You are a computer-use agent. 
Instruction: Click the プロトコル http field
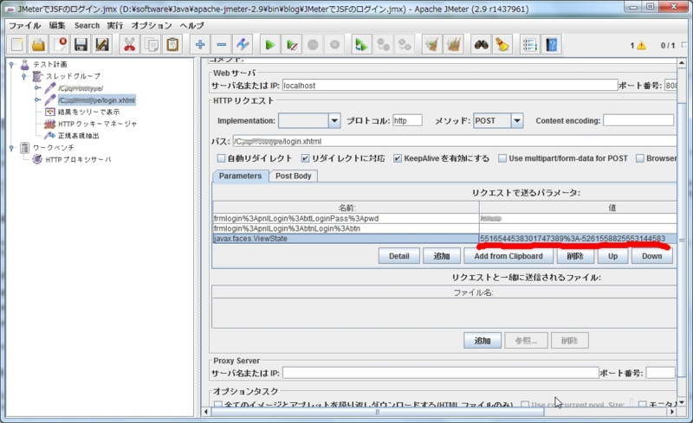[x=407, y=120]
